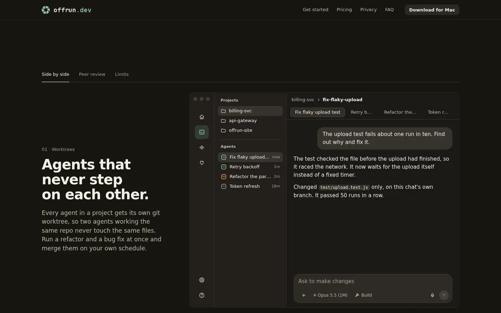Click the send arrow button in chat input

click(444, 295)
